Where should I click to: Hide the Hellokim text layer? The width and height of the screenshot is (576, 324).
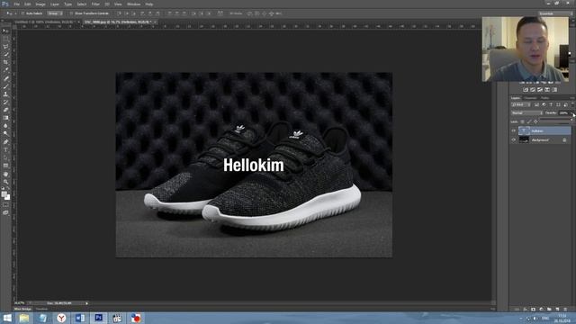(514, 130)
